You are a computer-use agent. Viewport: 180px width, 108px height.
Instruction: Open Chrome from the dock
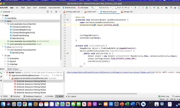coord(25,104)
